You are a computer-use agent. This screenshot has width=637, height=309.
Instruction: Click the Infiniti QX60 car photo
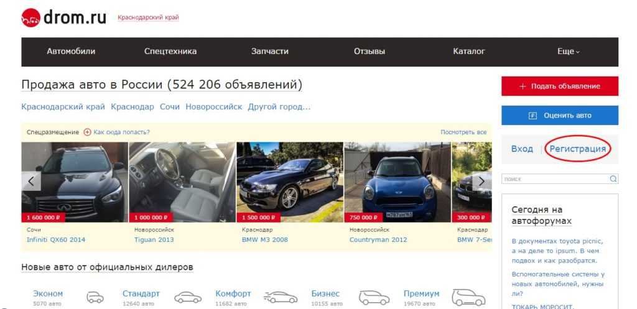pyautogui.click(x=75, y=182)
